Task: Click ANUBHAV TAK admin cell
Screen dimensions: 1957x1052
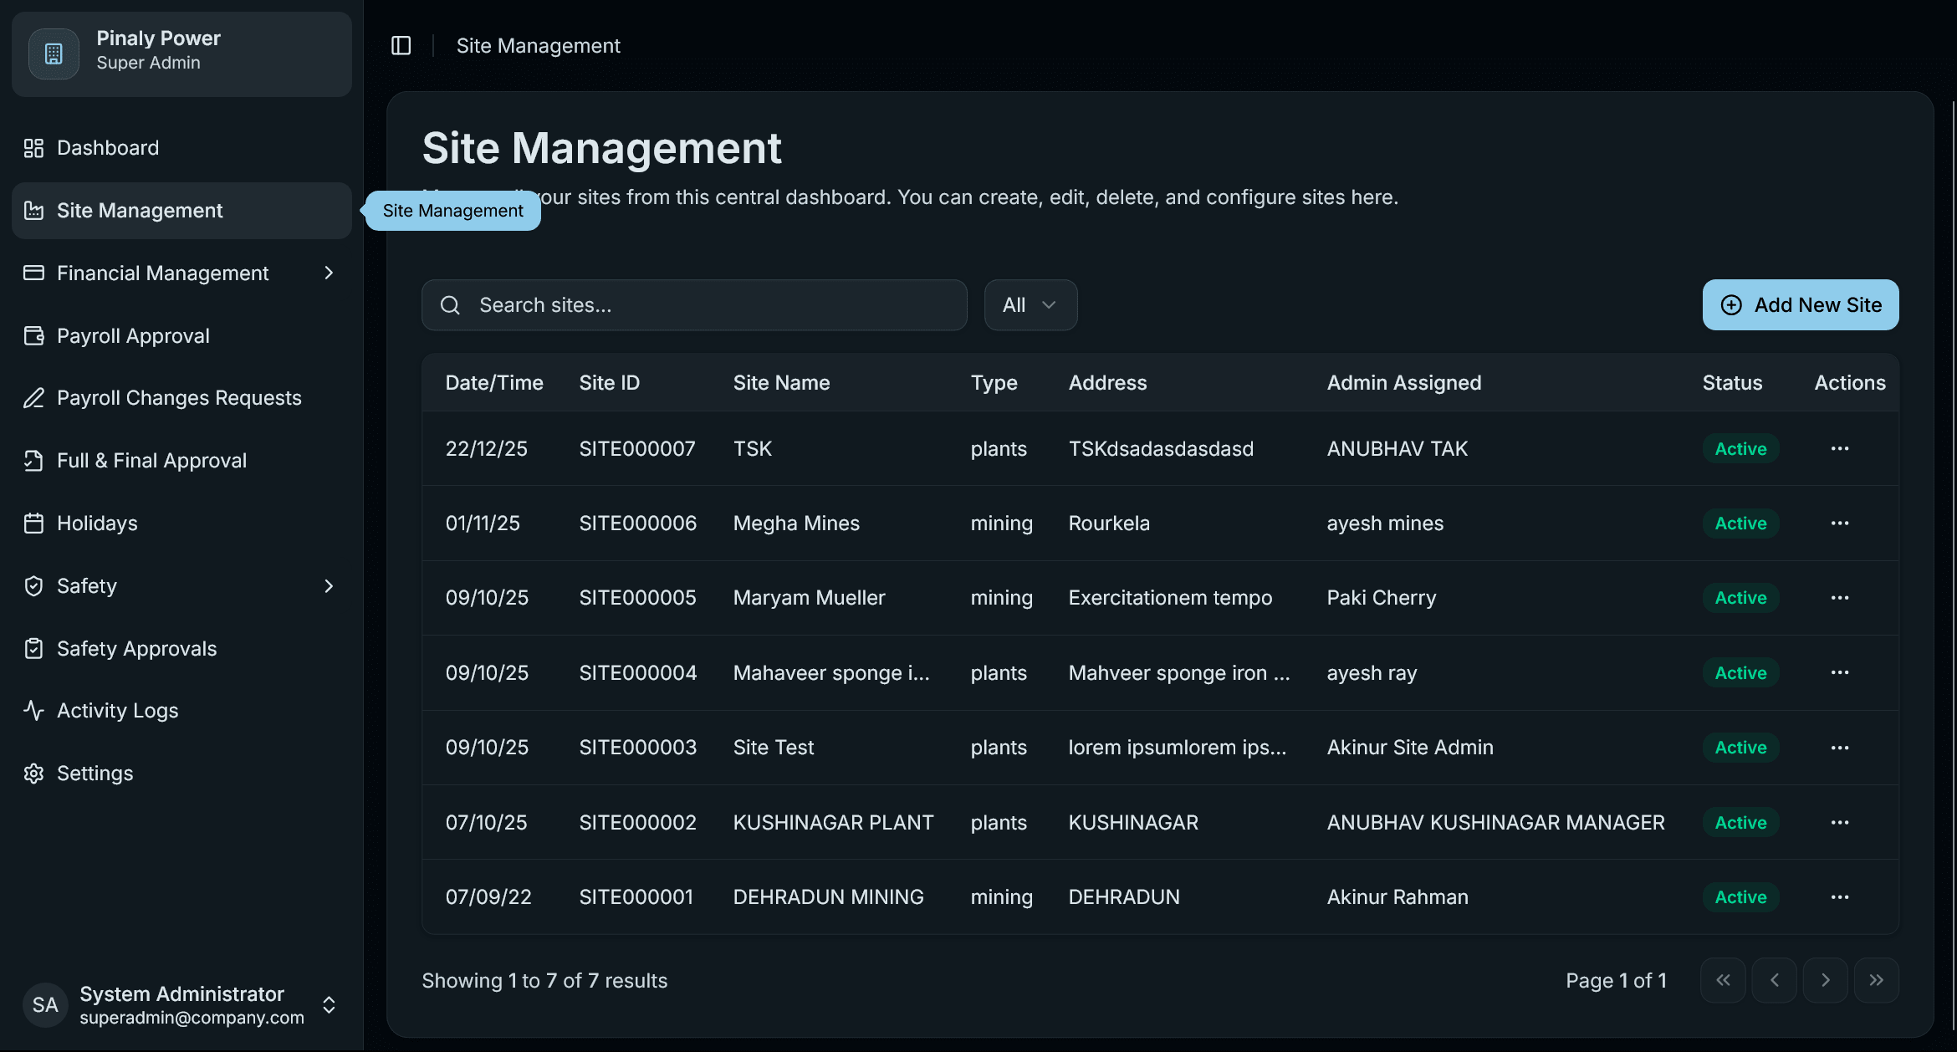Action: click(x=1397, y=449)
